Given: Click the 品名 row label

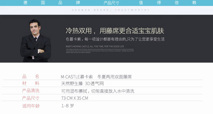Looking at the screenshot, I should click(x=31, y=77).
